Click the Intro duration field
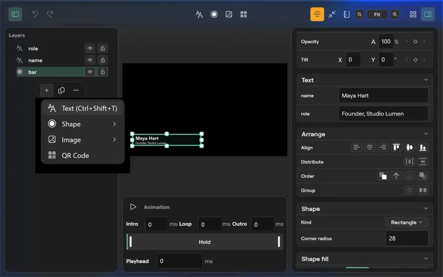The width and height of the screenshot is (443, 277). tap(156, 224)
